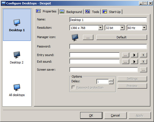Confirm with the OK button
The width and height of the screenshot is (154, 122).
pos(91,115)
